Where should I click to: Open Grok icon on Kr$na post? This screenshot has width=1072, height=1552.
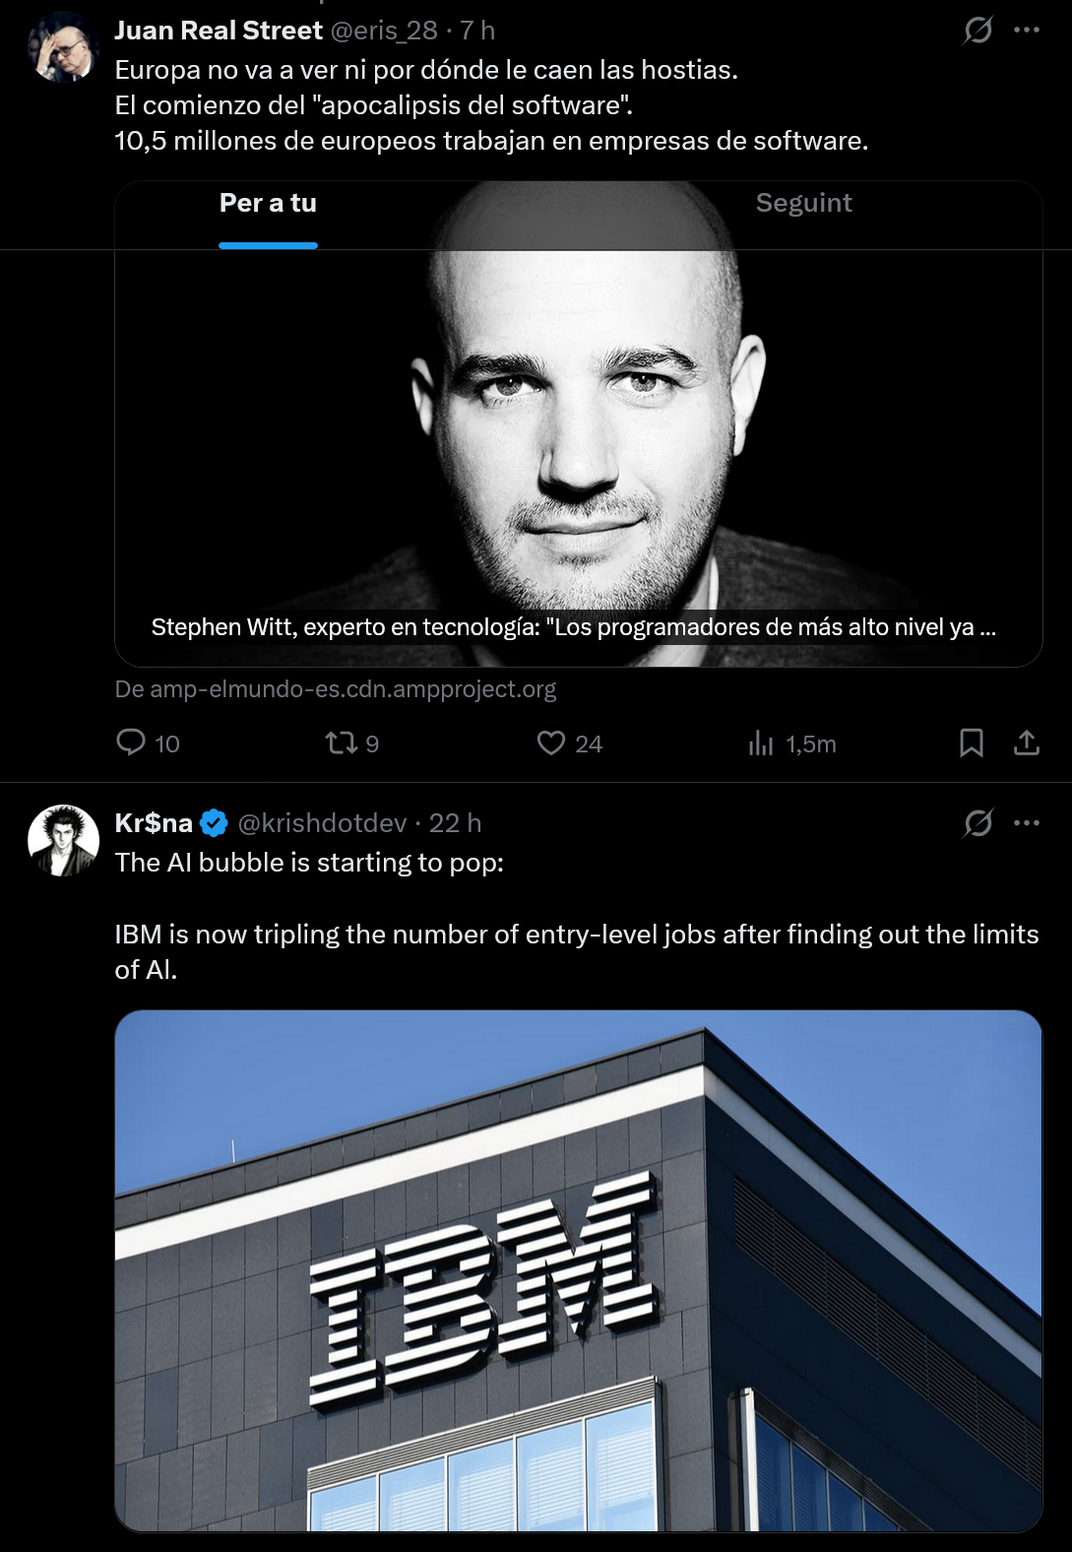(977, 822)
